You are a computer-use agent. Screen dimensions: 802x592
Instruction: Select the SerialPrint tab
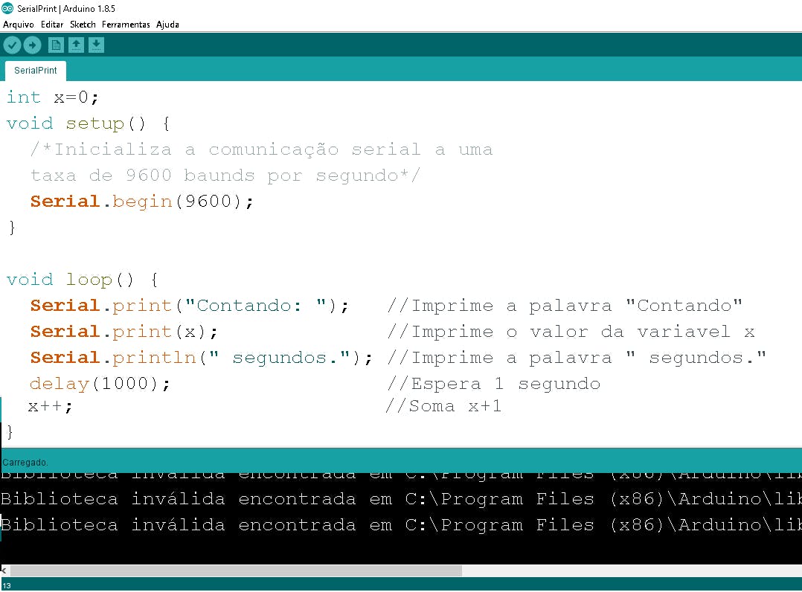[35, 70]
